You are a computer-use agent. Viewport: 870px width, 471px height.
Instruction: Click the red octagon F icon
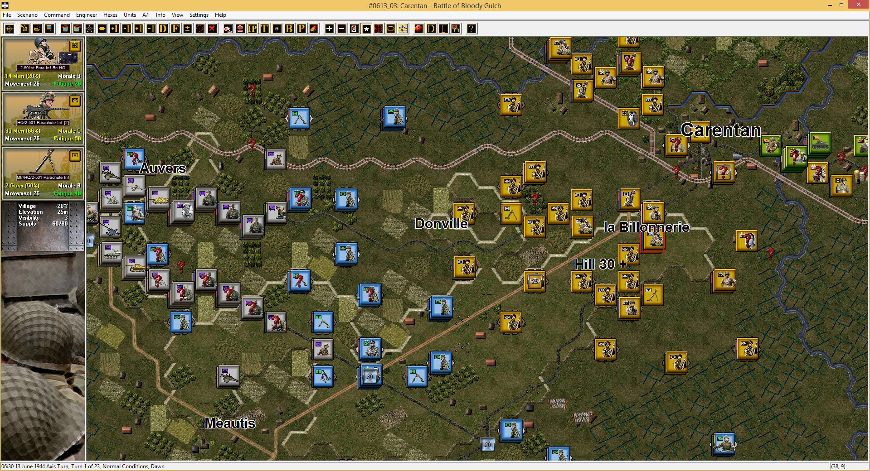click(418, 29)
